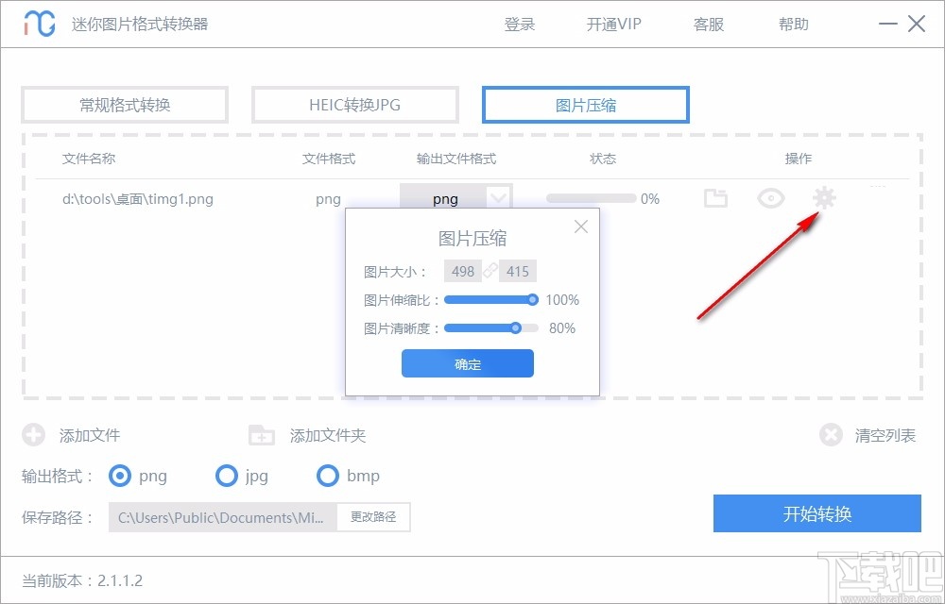Switch to the 常规格式转换 tab
The width and height of the screenshot is (945, 604).
(124, 105)
